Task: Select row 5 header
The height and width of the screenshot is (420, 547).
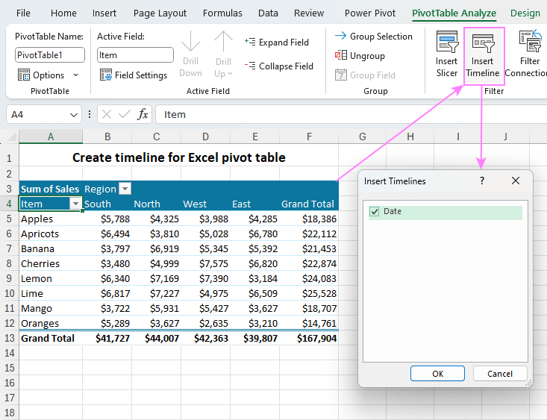Action: pos(10,219)
